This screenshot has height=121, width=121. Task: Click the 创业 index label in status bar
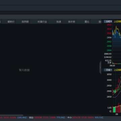[31, 118]
